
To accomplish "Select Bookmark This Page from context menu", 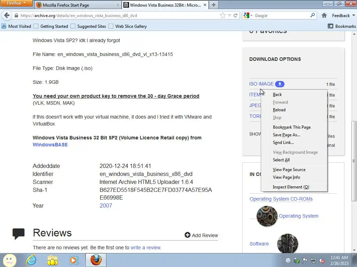I will tap(294, 127).
